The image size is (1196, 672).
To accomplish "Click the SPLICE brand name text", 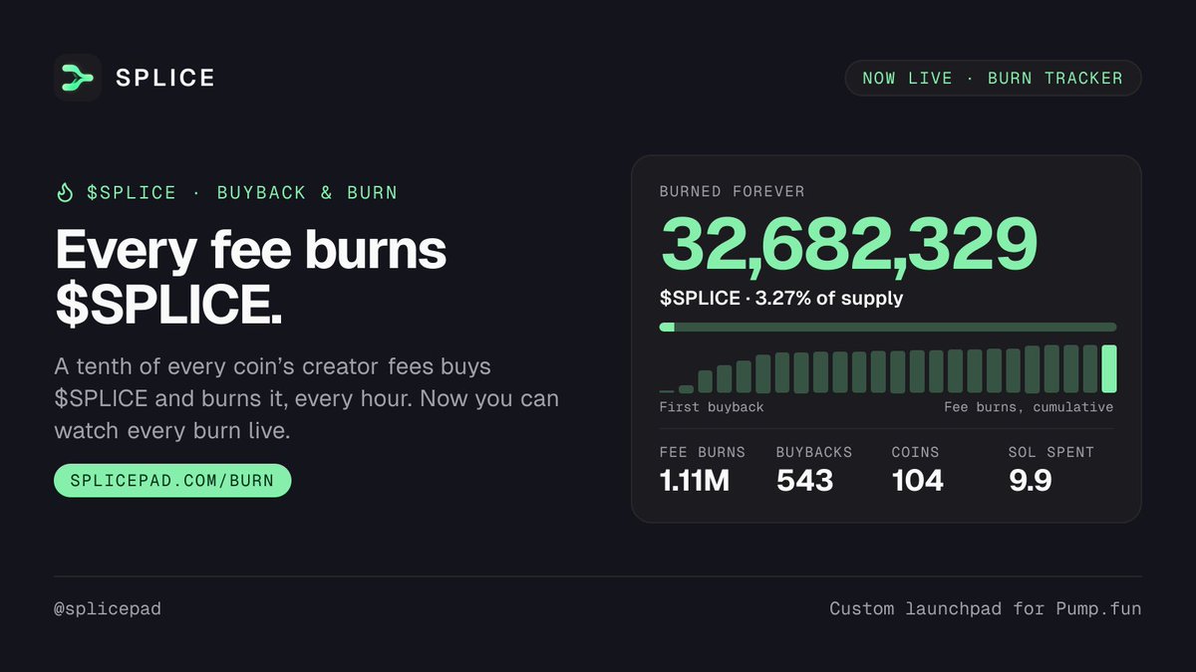I will tap(165, 78).
